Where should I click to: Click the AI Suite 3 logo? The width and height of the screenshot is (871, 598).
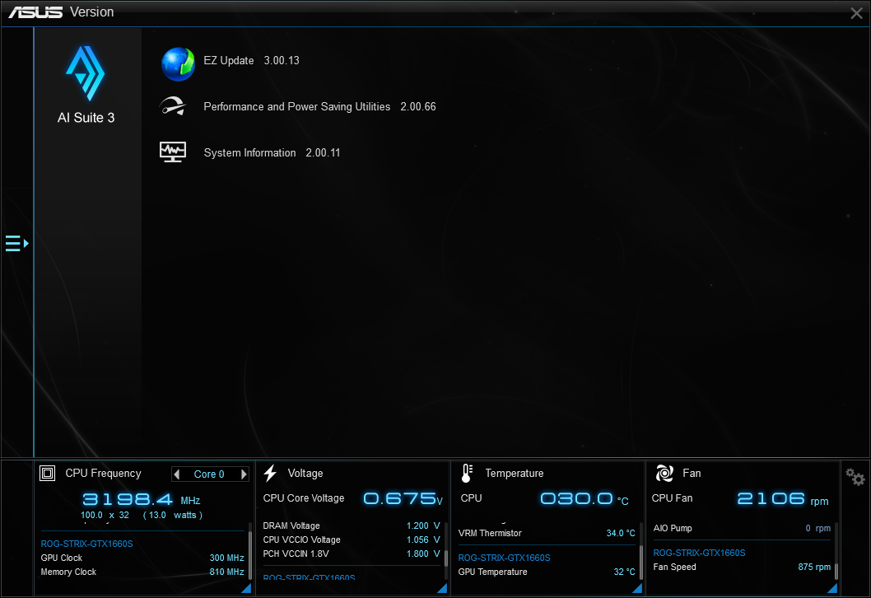(x=86, y=73)
